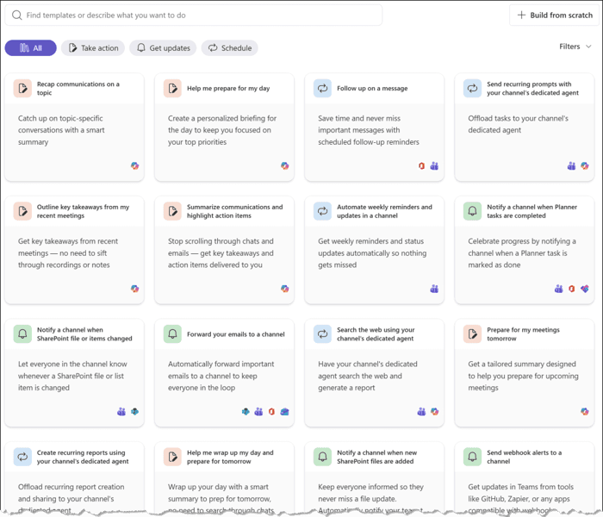This screenshot has width=603, height=517.
Task: Click the icon on Help me prepare for my day
Action: (x=172, y=89)
